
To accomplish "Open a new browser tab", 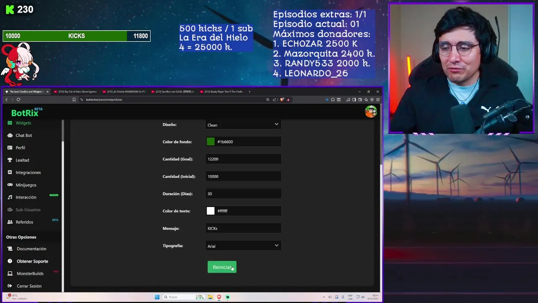I will tap(250, 92).
